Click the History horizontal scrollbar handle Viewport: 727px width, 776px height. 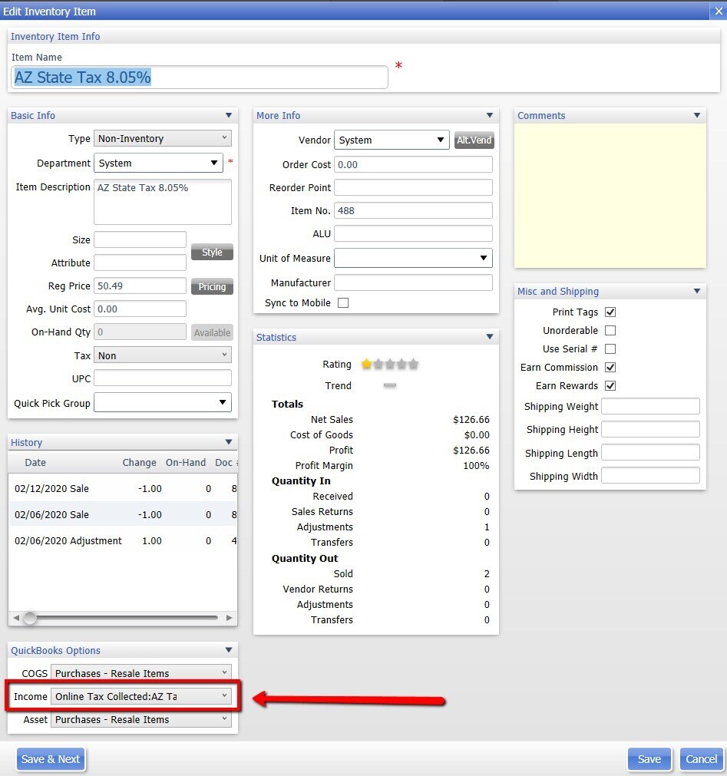[x=30, y=618]
